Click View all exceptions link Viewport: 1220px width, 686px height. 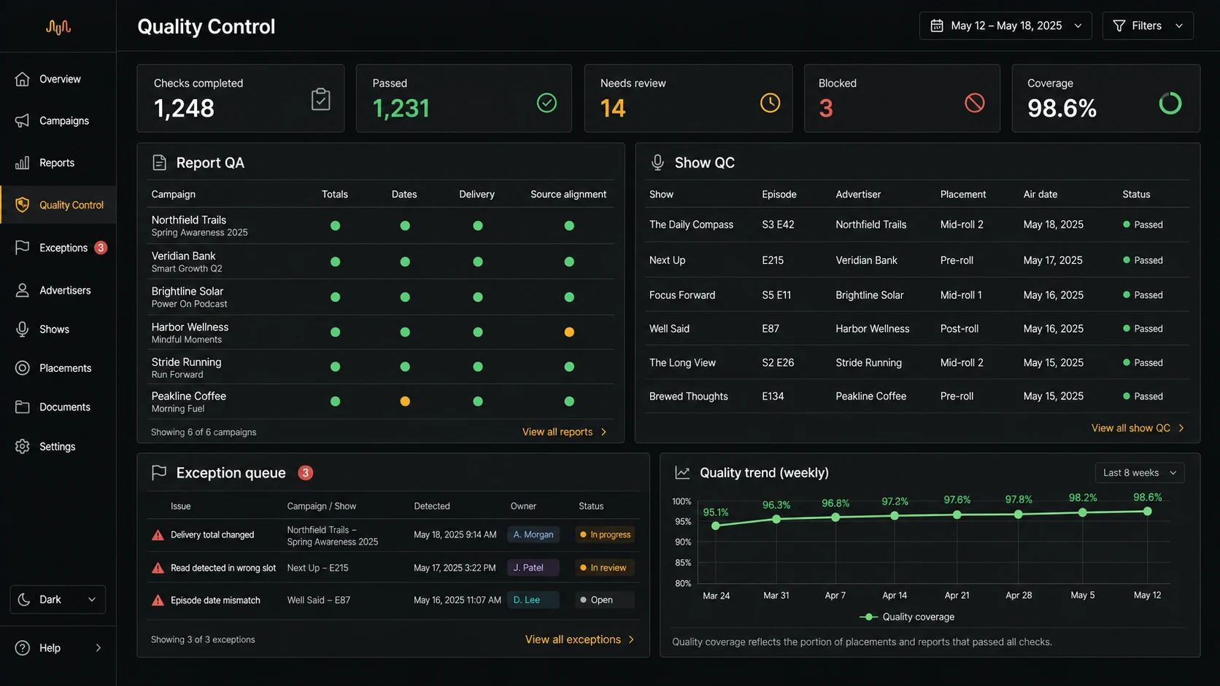(580, 639)
